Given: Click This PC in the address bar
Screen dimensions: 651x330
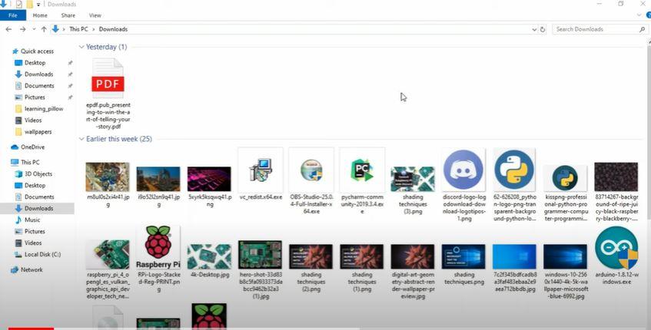Looking at the screenshot, I should [78, 29].
